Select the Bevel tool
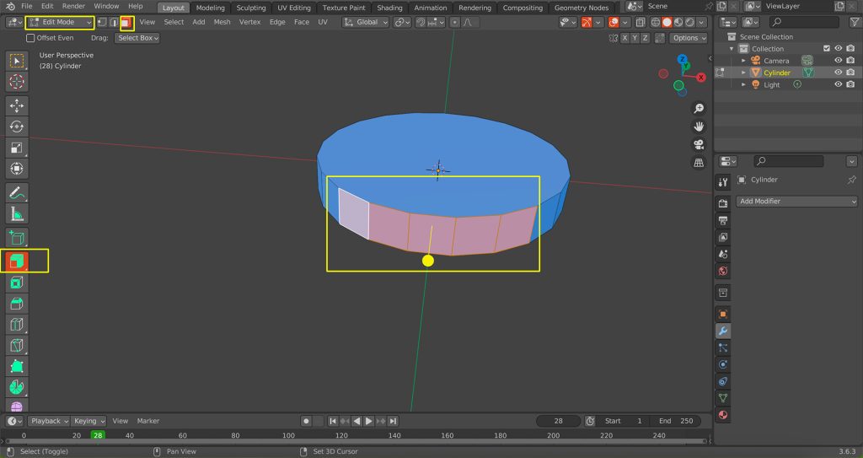Image resolution: width=863 pixels, height=458 pixels. pyautogui.click(x=17, y=303)
